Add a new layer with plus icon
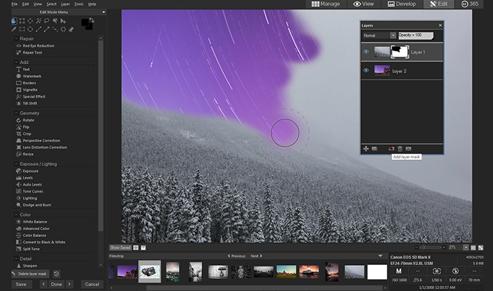493x291 pixels. [366, 148]
